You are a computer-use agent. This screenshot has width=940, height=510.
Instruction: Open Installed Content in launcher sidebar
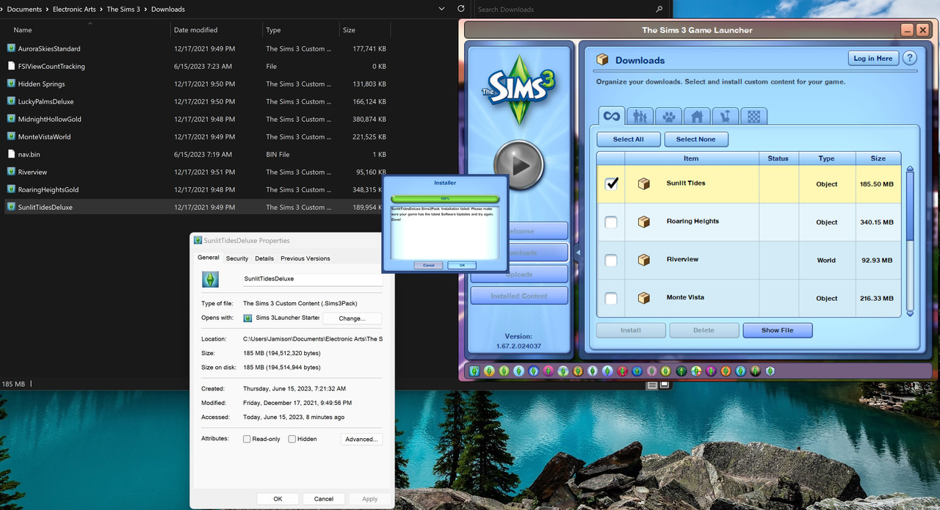[x=519, y=296]
